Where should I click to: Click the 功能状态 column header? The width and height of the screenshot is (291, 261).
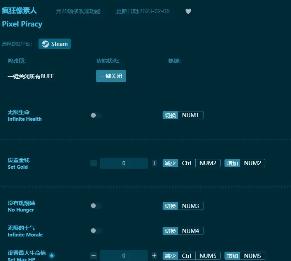tap(108, 61)
